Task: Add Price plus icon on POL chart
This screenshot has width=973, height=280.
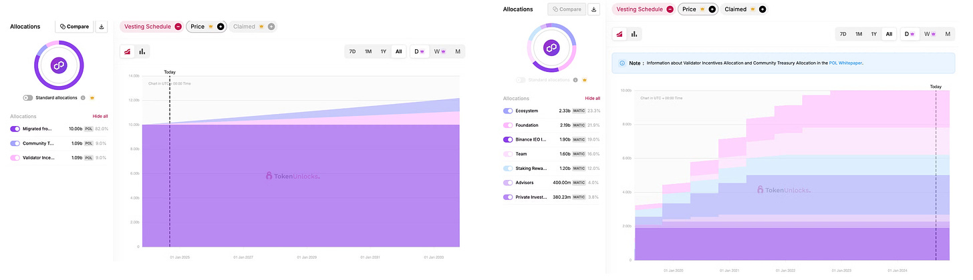Action: (221, 27)
